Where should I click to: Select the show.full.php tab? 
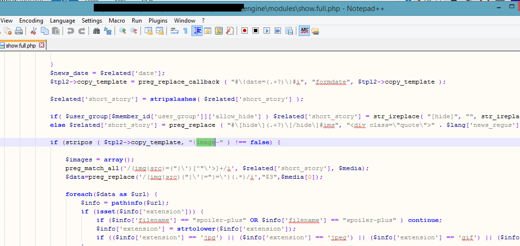pos(21,46)
